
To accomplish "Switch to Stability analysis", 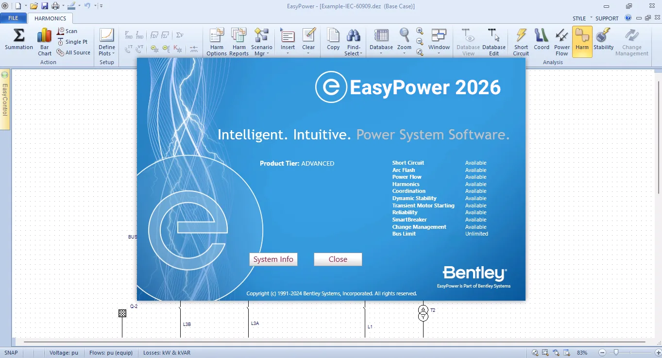I will (x=604, y=40).
